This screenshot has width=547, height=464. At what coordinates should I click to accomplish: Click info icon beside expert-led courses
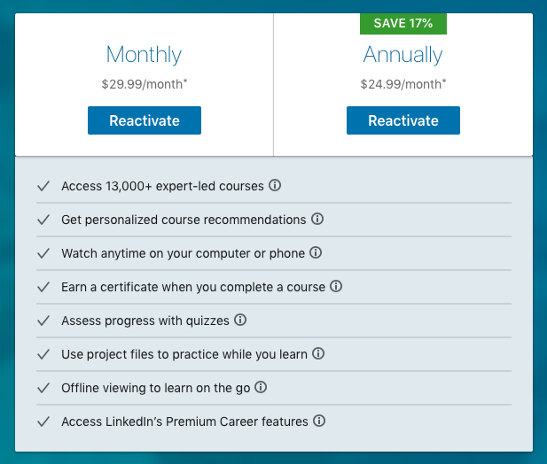click(x=276, y=186)
